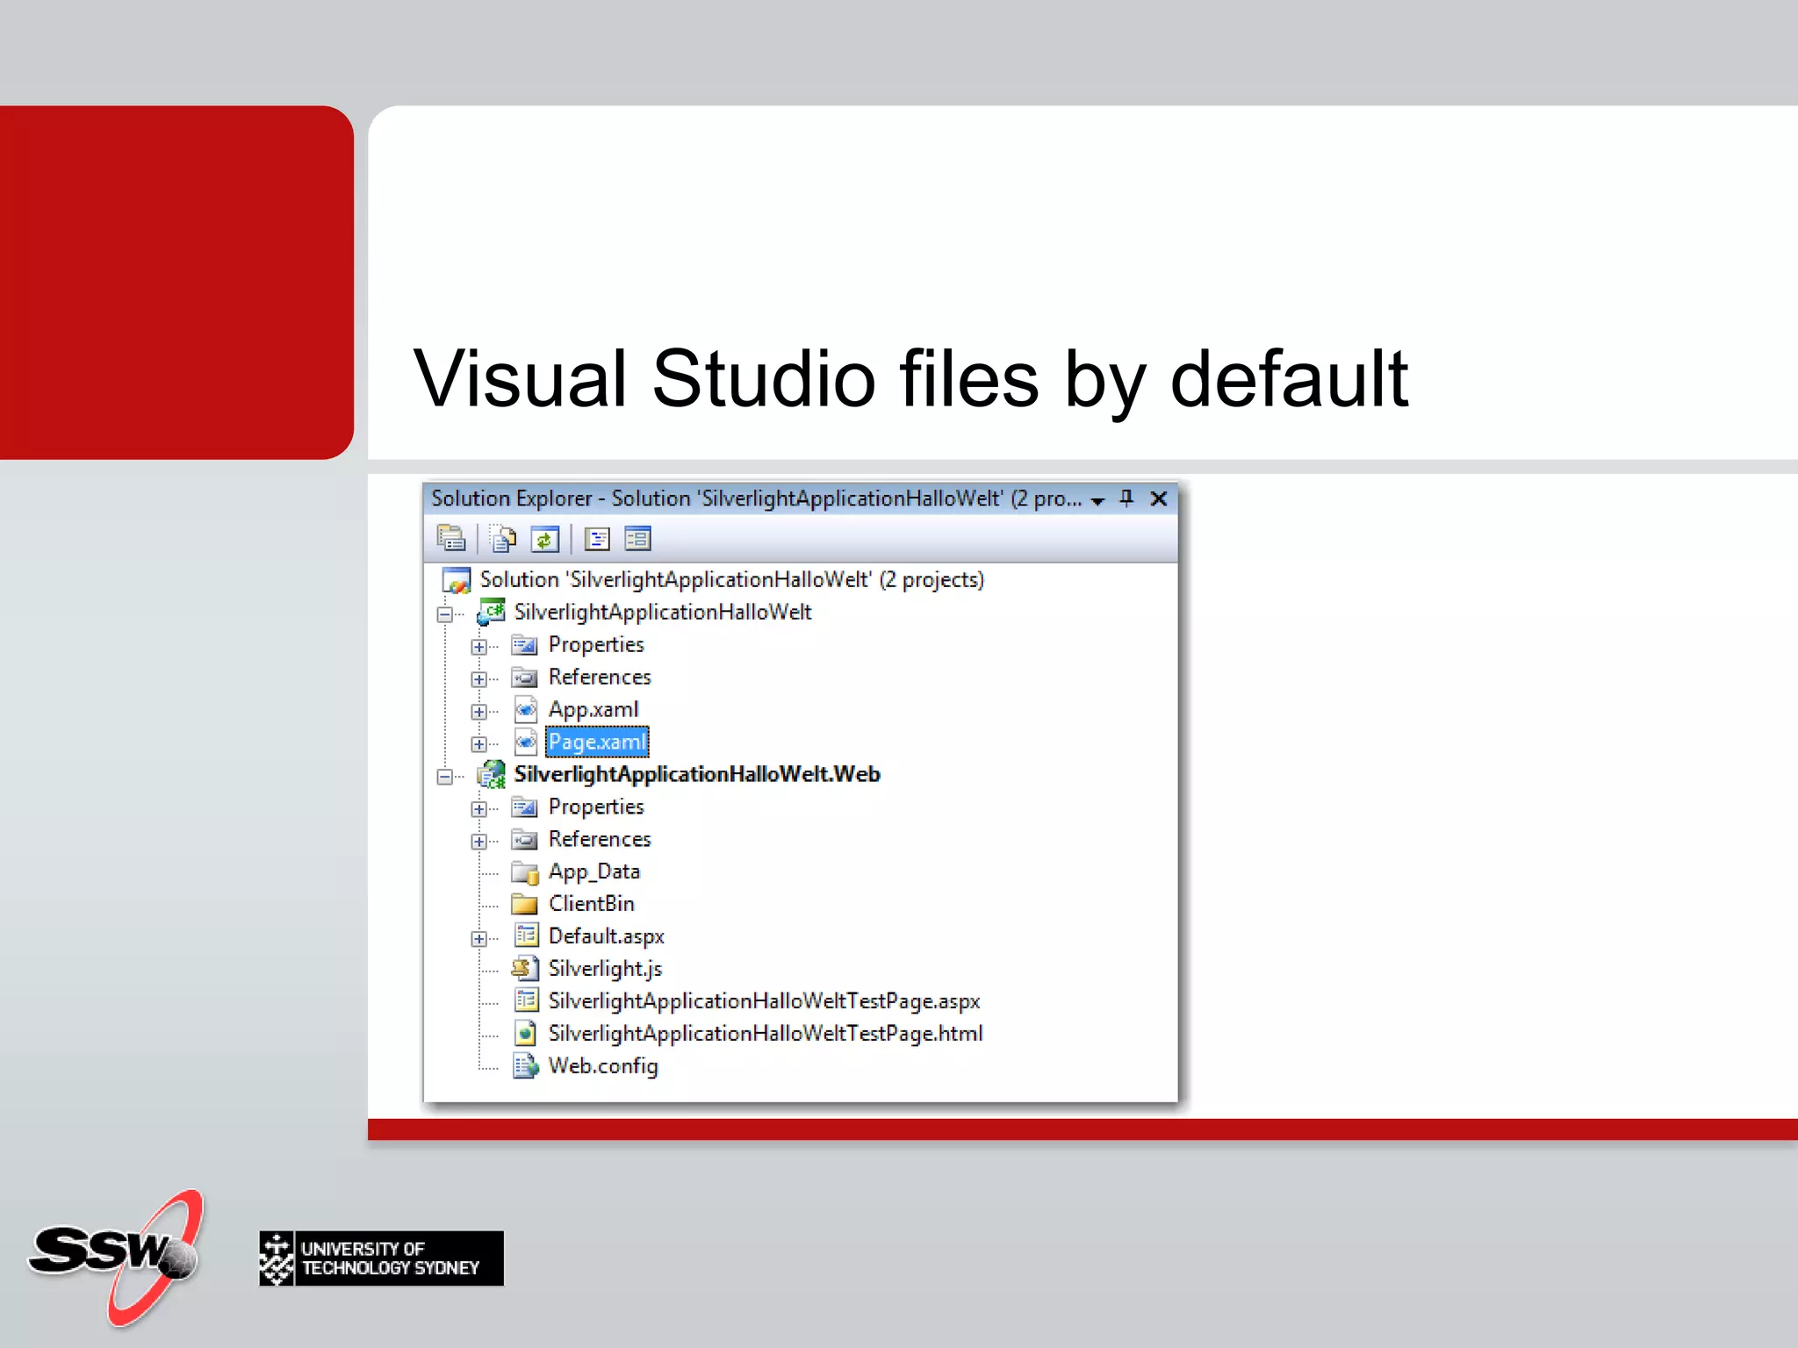The width and height of the screenshot is (1798, 1348).
Task: Click the TestPage.aspx file icon
Action: pos(526,1001)
